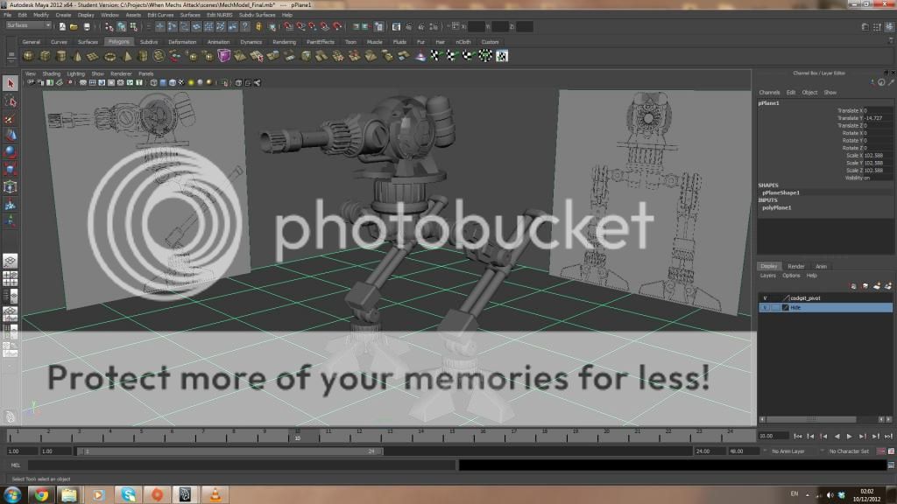Toggle visibility V box of Hide layer

click(x=765, y=308)
